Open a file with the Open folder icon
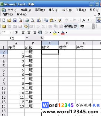Screen dimensions: 101x116 [x=9, y=20]
